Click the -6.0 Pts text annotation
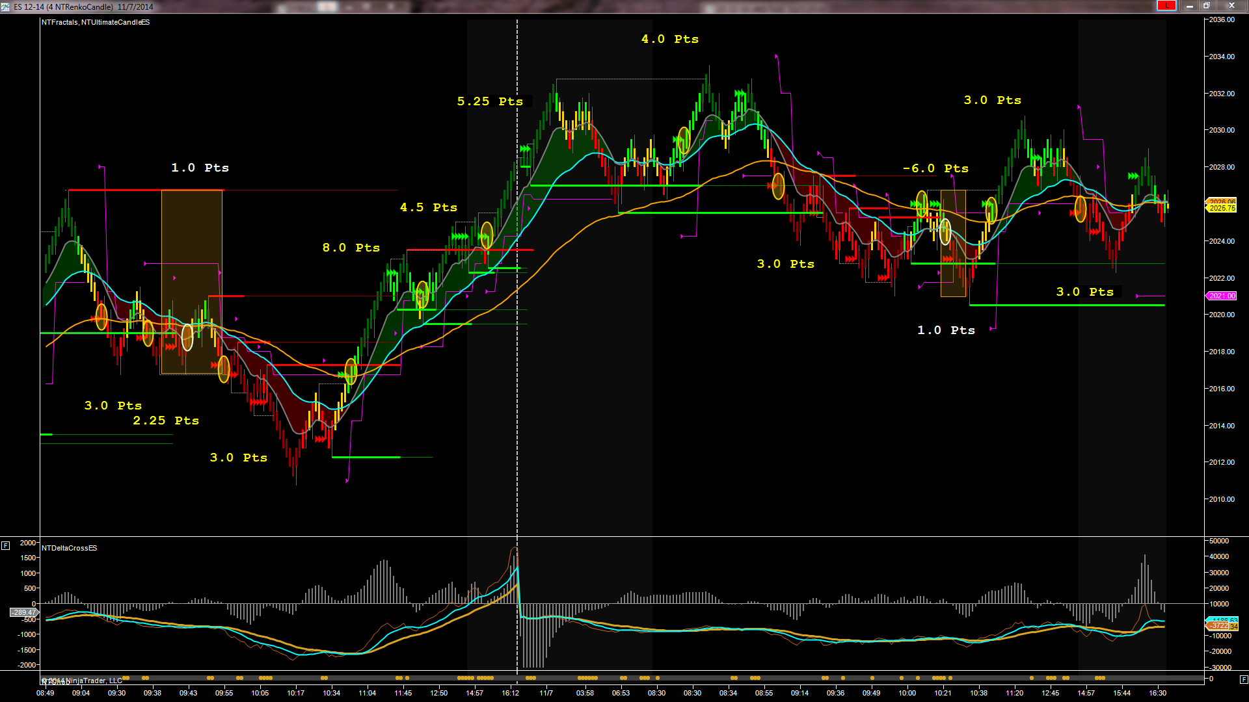Image resolution: width=1249 pixels, height=702 pixels. tap(935, 168)
